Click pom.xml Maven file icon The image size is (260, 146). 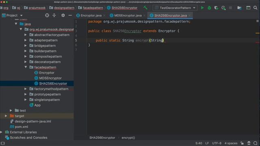coord(12,127)
